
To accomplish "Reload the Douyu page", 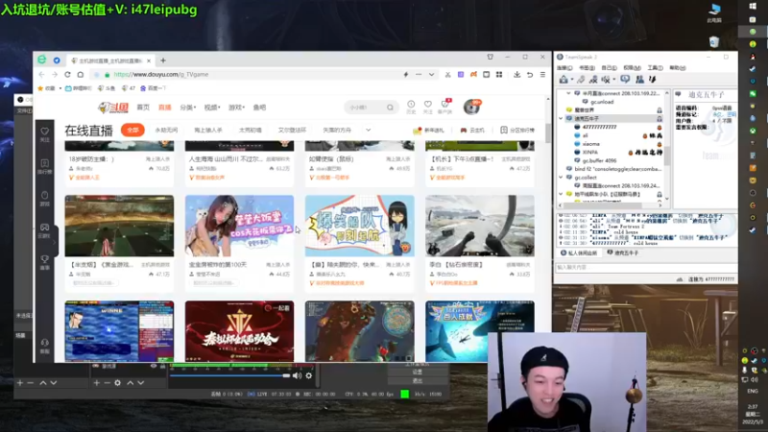I will pyautogui.click(x=67, y=75).
